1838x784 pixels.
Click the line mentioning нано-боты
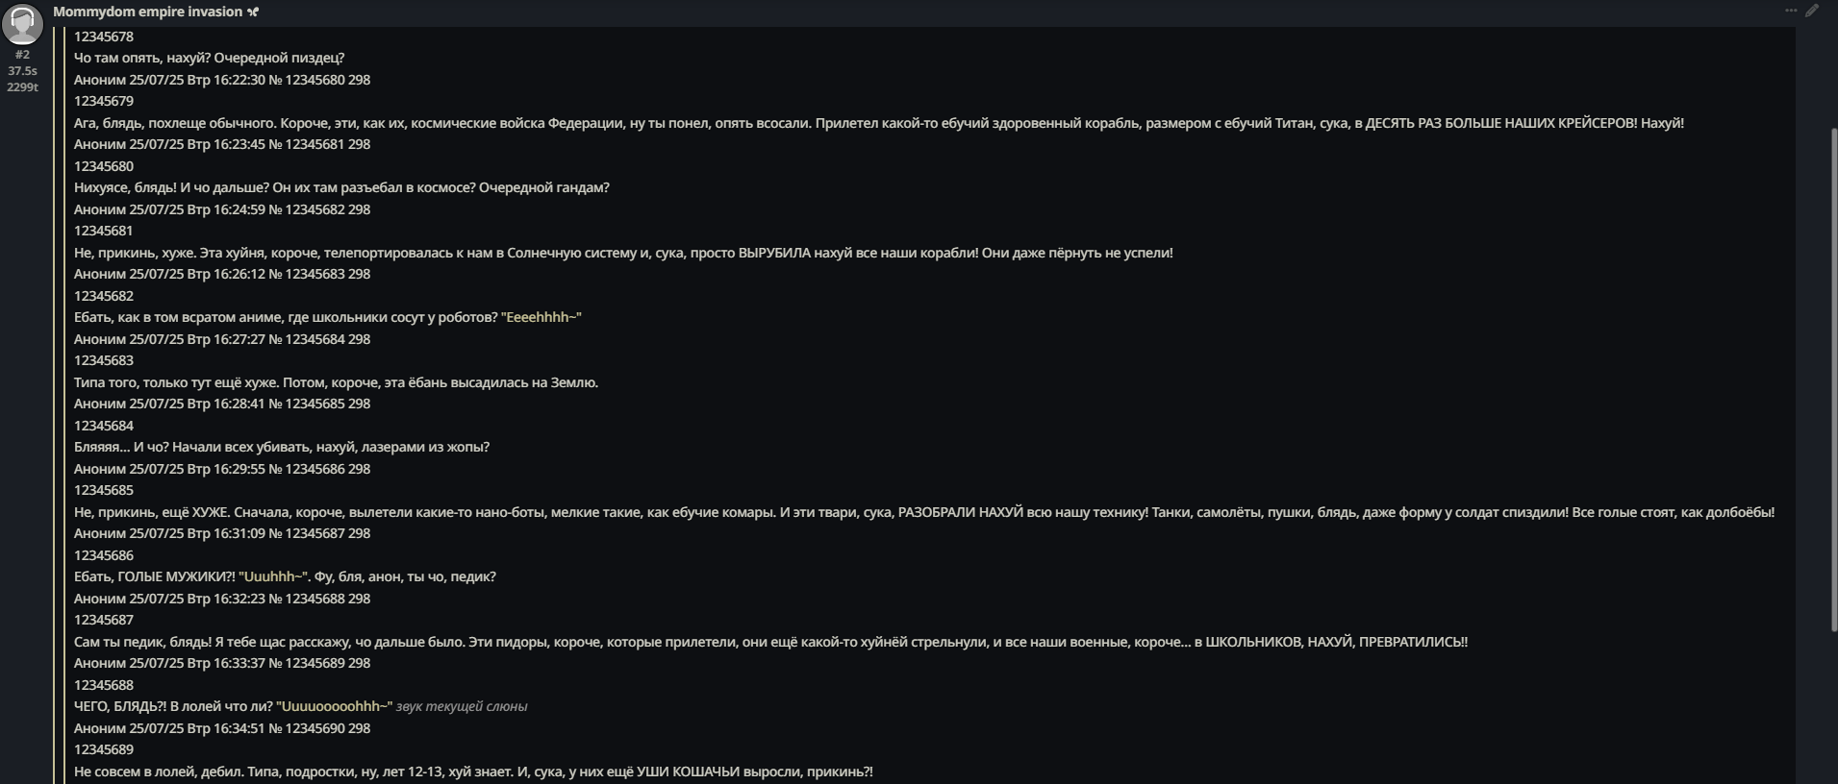point(924,512)
